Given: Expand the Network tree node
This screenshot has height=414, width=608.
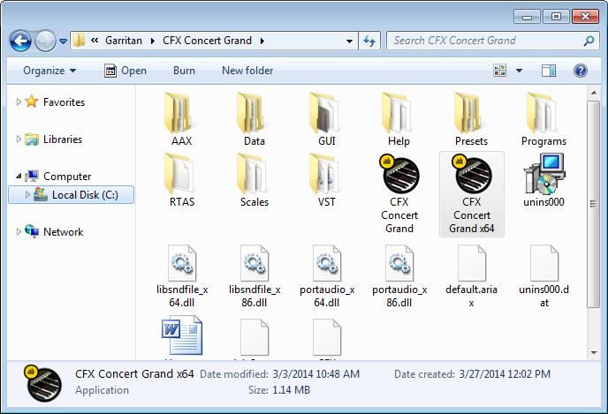Looking at the screenshot, I should (19, 231).
